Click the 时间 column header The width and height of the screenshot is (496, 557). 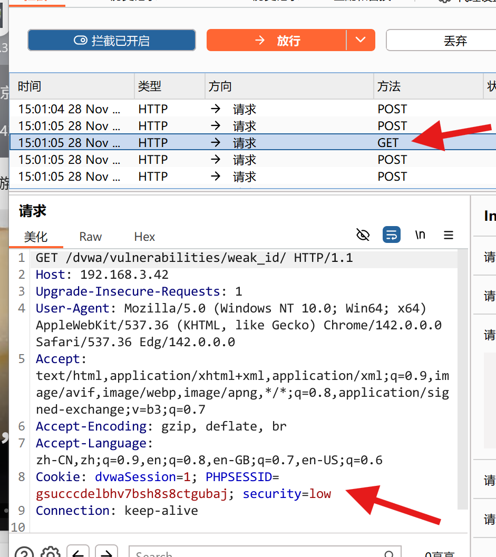[x=28, y=86]
